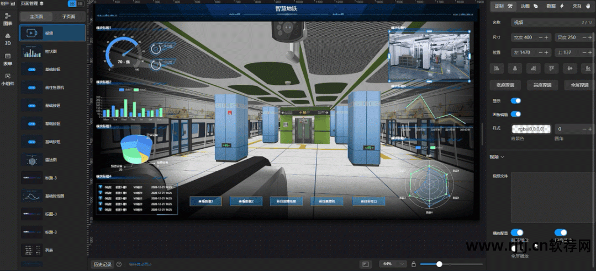
Task: Open the 定制 customize tab
Action: tap(504, 6)
